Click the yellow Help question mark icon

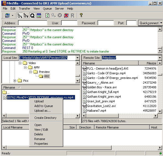click(81, 15)
